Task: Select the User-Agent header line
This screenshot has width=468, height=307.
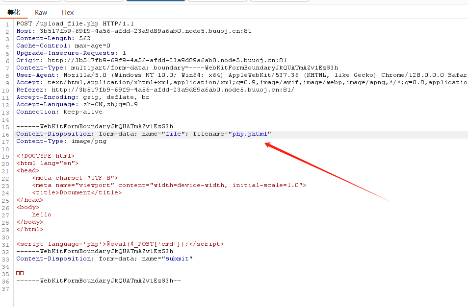Action: 241,75
